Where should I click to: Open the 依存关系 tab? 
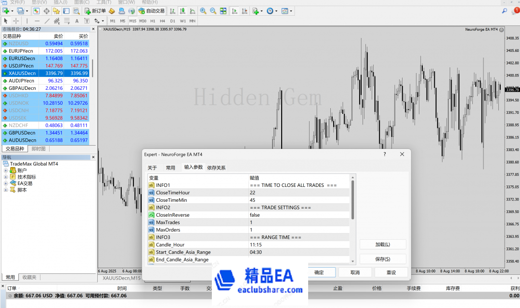(x=216, y=168)
